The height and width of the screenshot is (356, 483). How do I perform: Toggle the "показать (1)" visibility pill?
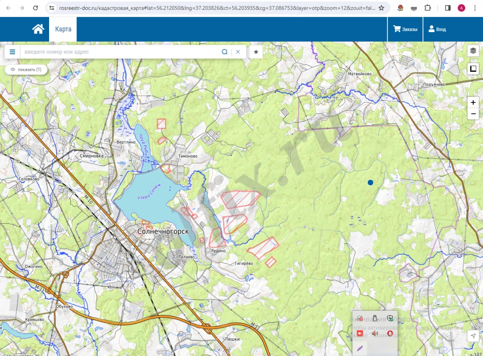[26, 69]
